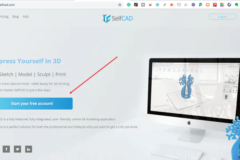Open the rainbow color stripes extension
This screenshot has width=240, height=160.
point(222,5)
